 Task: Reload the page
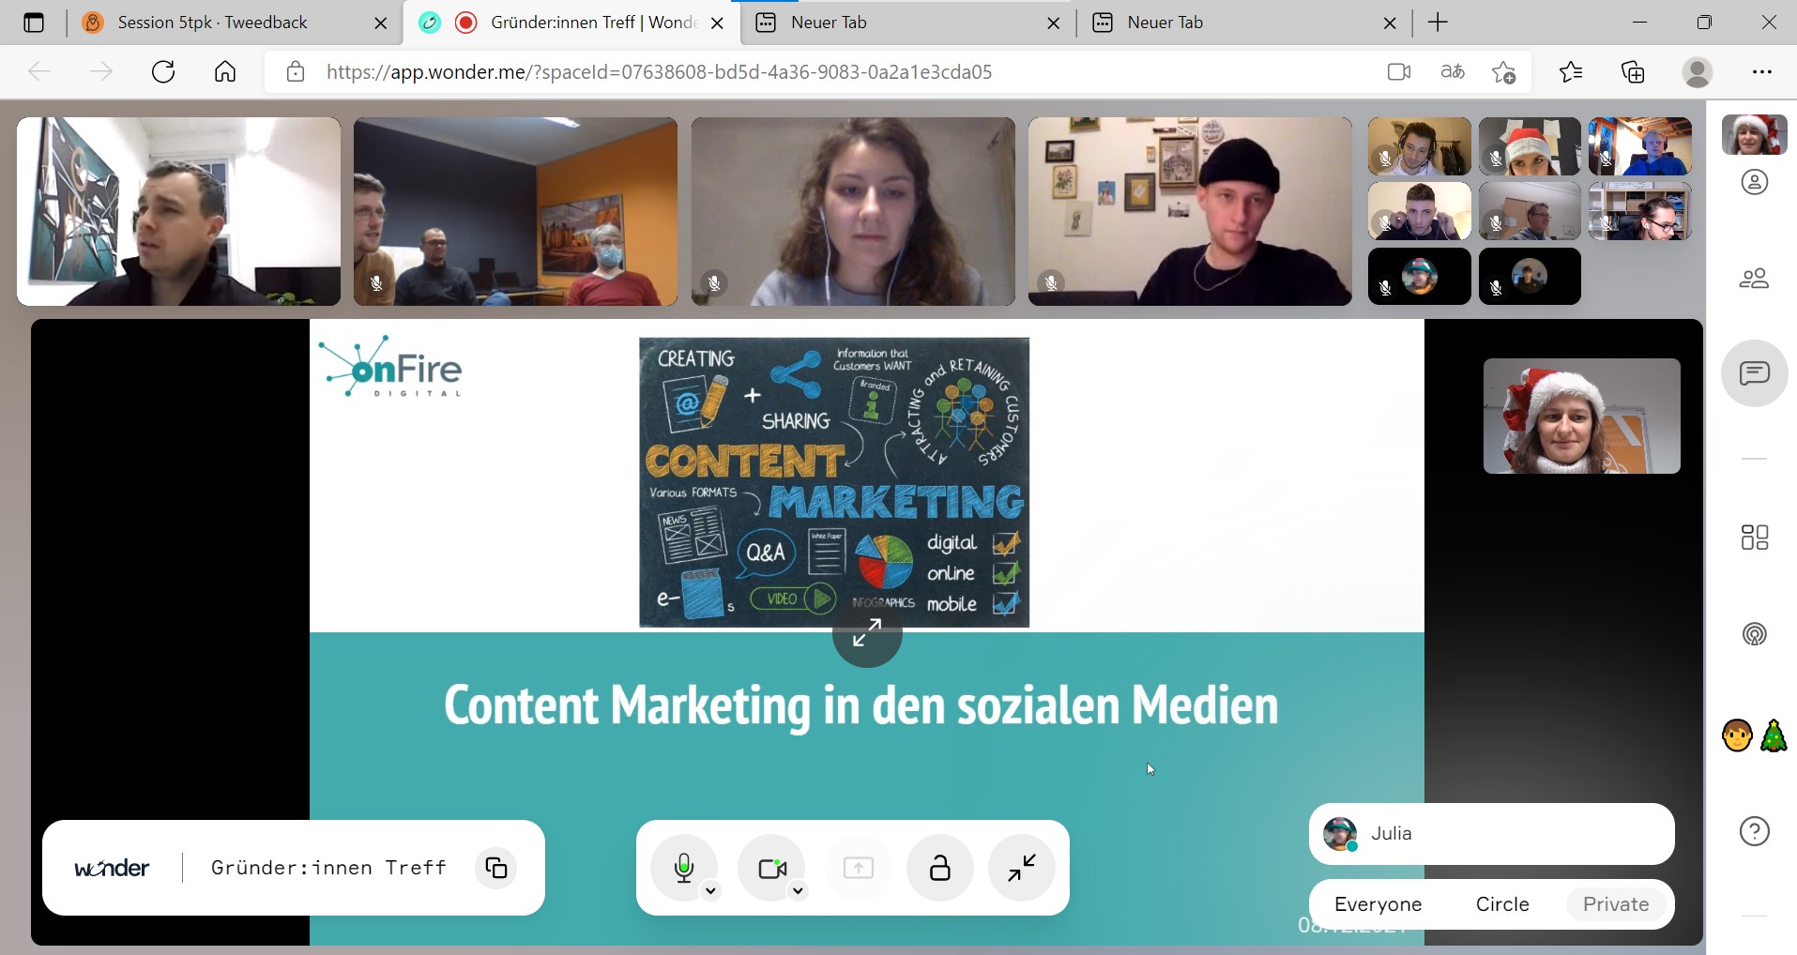tap(163, 72)
